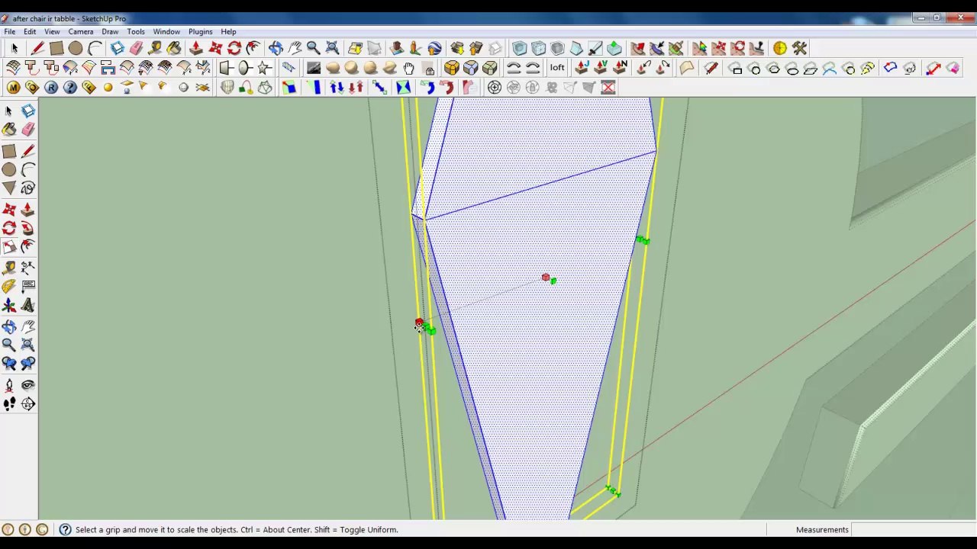
Task: Select the Axes tool in left toolbar
Action: coord(9,306)
